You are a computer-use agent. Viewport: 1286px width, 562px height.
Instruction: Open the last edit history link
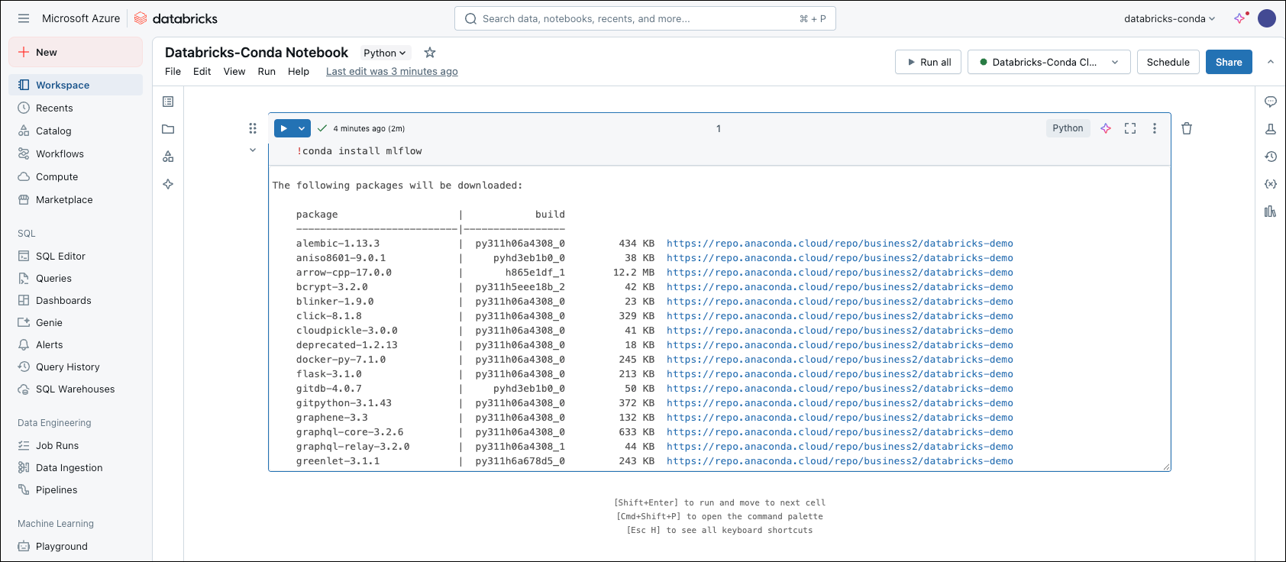pos(392,71)
